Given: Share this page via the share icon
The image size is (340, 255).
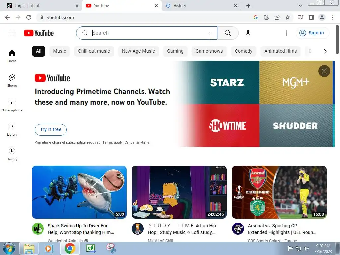Looking at the screenshot, I should [x=277, y=17].
